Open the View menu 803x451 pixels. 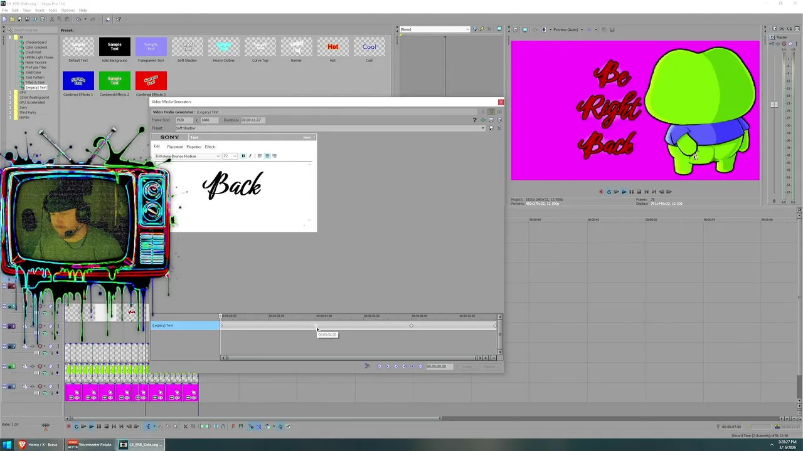click(x=27, y=11)
